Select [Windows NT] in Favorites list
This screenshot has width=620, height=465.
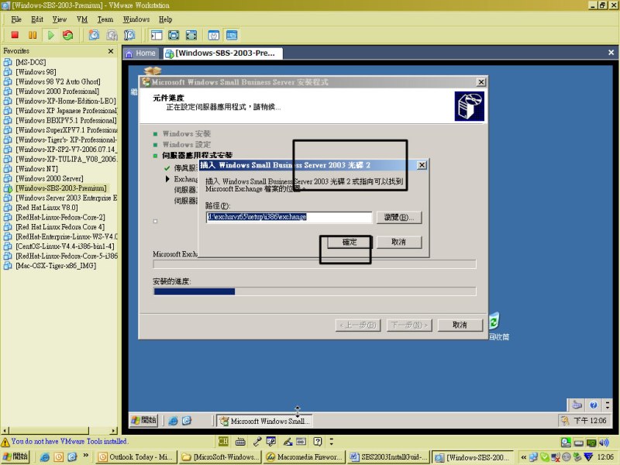(36, 168)
